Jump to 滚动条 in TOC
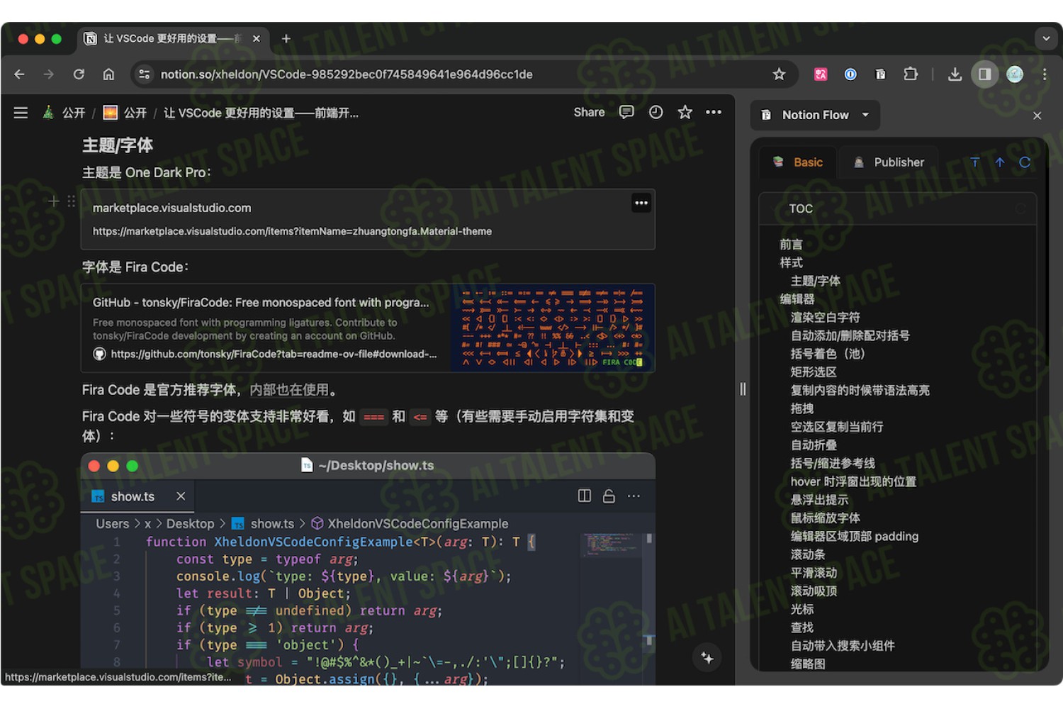Screen dimensions: 1063x709 [808, 554]
